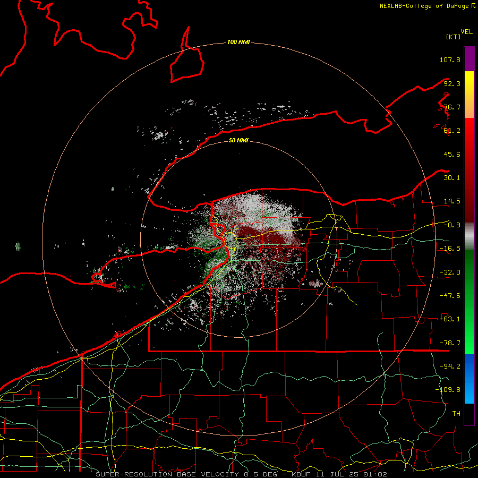Click the 14.5 velocity scale value
Viewport: 478px width, 478px height.
pos(452,201)
